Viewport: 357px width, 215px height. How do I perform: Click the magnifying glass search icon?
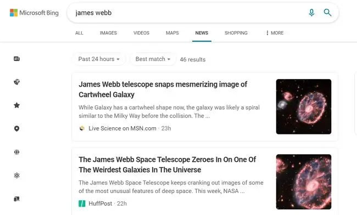point(327,13)
